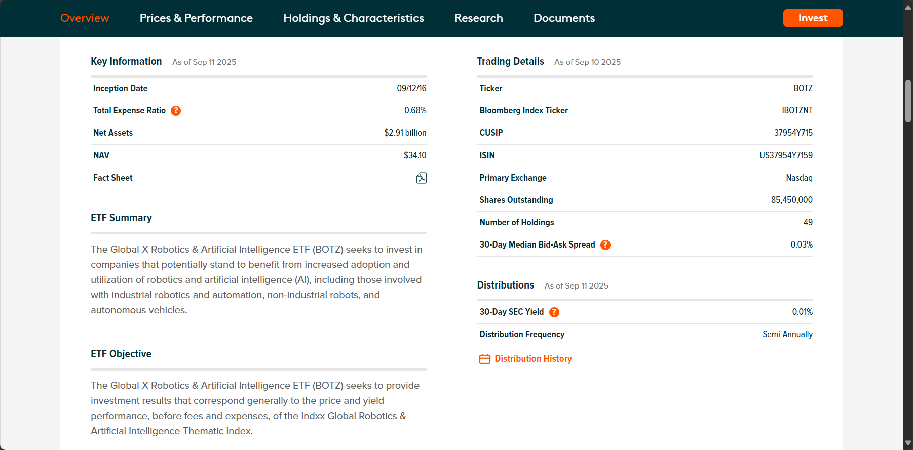Image resolution: width=913 pixels, height=450 pixels.
Task: Click the Shares Outstanding label
Action: tap(516, 200)
